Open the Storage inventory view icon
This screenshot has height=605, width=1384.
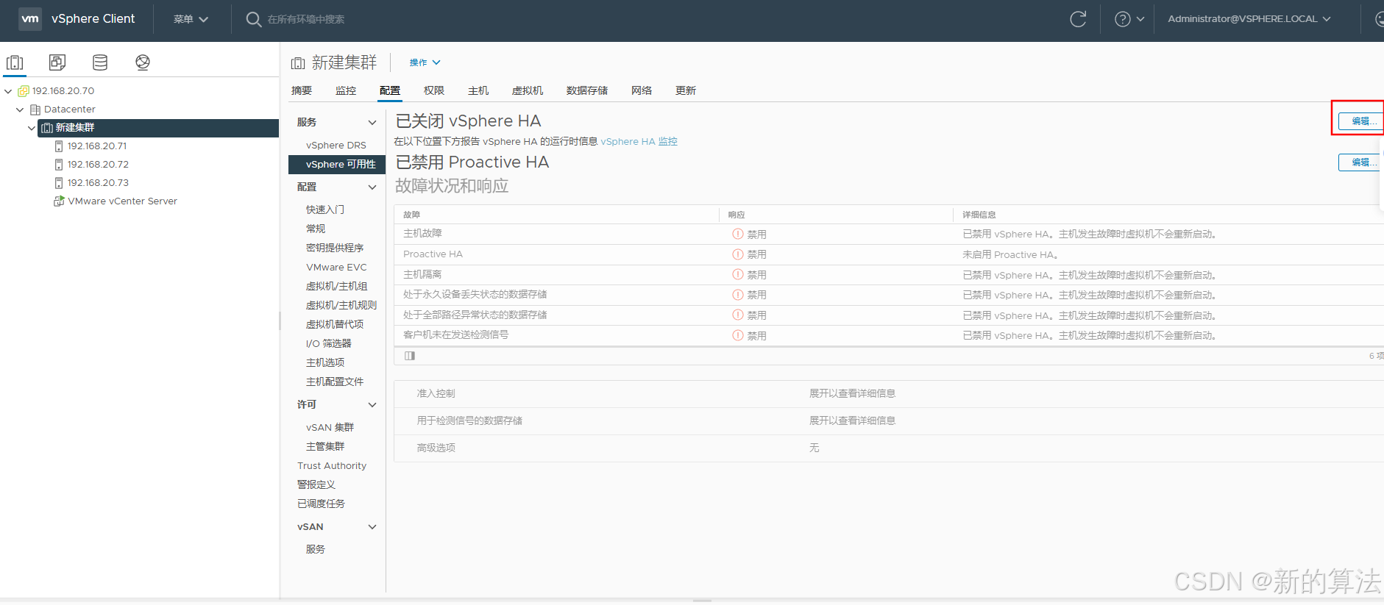tap(100, 62)
